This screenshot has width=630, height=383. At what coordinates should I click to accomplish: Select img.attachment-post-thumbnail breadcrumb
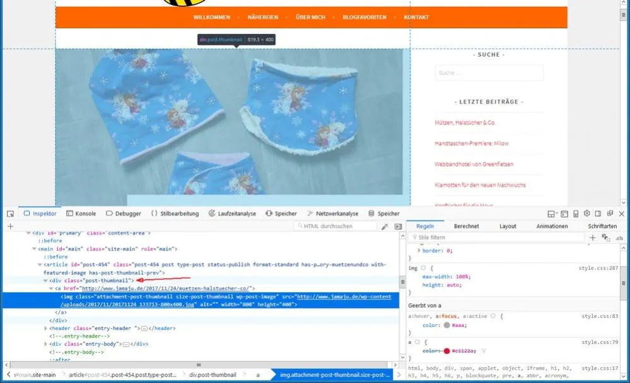click(334, 375)
